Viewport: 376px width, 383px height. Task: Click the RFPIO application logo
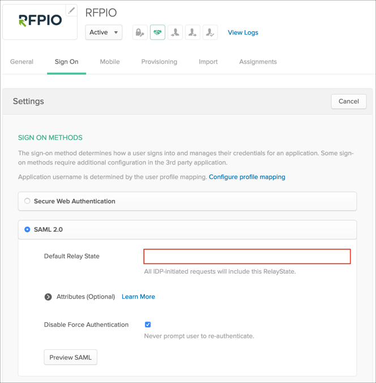[x=40, y=21]
